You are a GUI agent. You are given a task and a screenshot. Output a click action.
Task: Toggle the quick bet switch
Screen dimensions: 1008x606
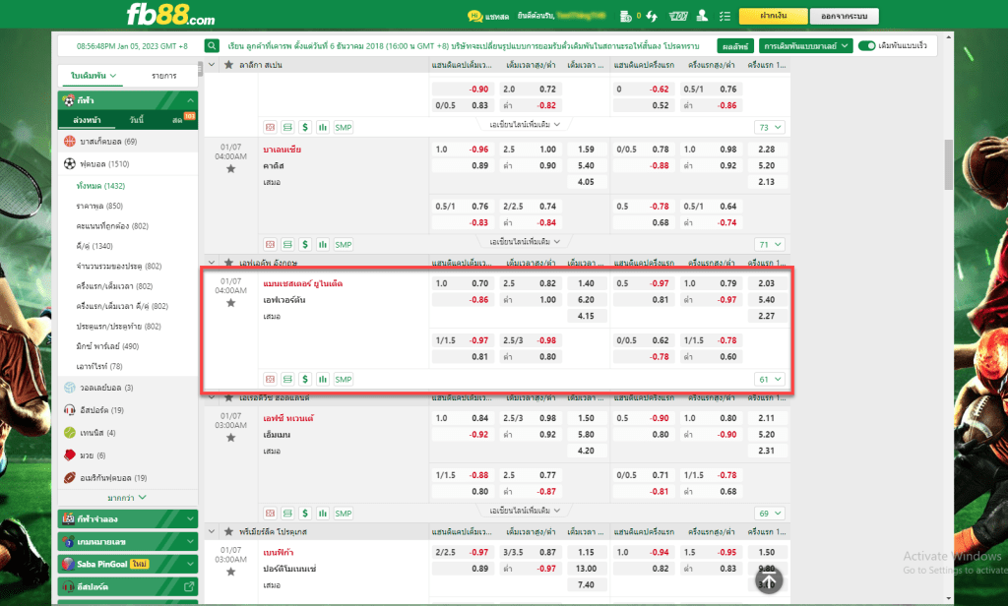click(866, 45)
